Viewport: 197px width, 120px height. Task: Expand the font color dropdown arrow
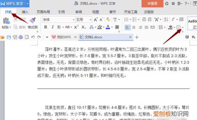pyautogui.click(x=112, y=27)
